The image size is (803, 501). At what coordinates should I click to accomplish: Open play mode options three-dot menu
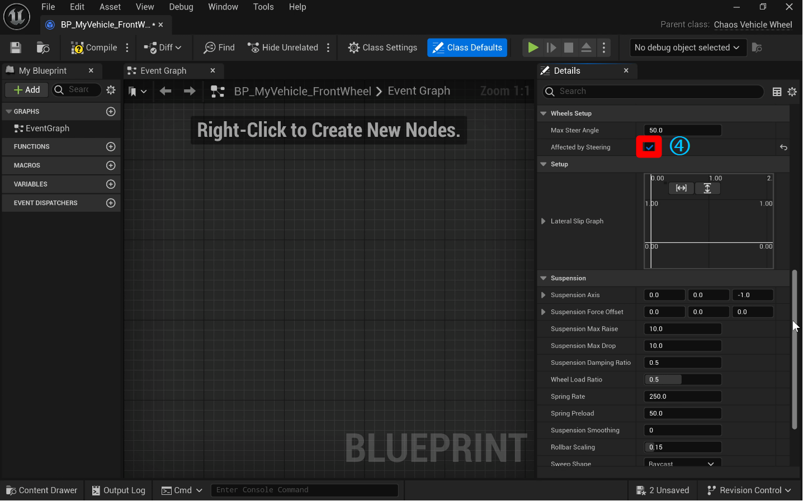coord(604,47)
